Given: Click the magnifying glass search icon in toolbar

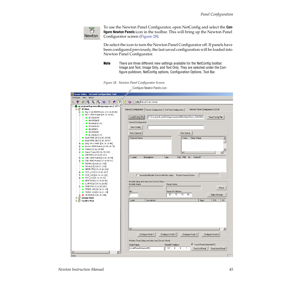Looking at the screenshot, I should click(73, 102).
